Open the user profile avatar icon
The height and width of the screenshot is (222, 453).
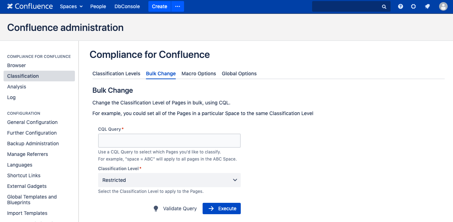[x=443, y=6]
